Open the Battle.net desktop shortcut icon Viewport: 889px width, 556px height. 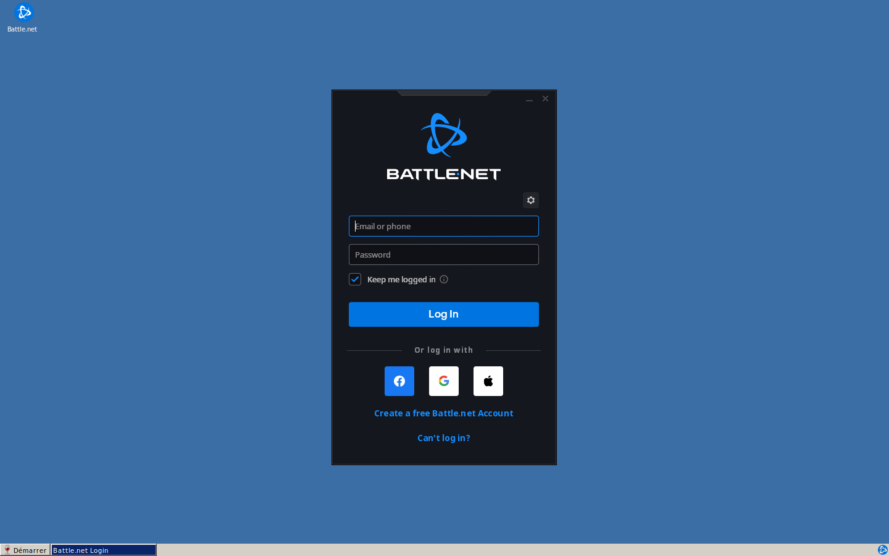[x=23, y=17]
